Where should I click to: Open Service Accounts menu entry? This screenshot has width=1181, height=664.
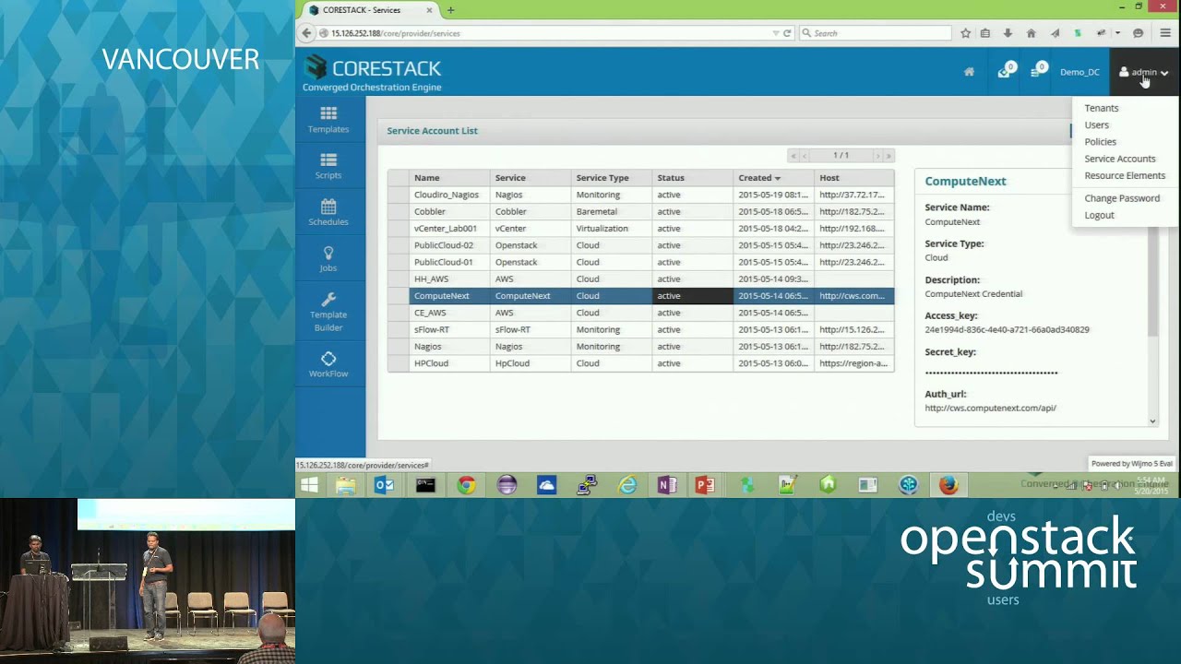tap(1120, 159)
